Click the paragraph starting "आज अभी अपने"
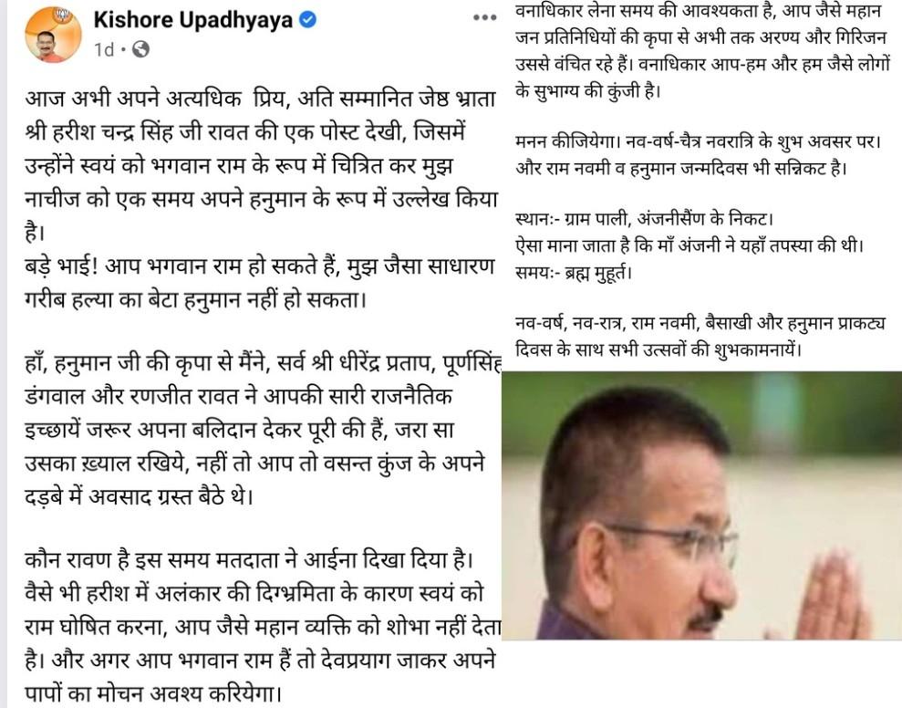 click(x=261, y=166)
